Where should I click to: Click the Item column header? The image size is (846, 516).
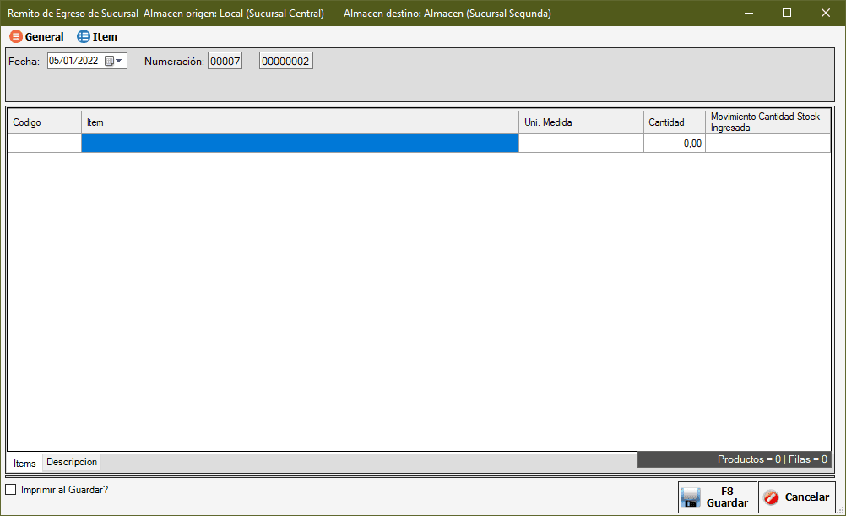point(300,122)
